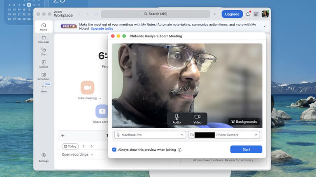The width and height of the screenshot is (316, 177).
Task: Open recordings link
Action: tap(77, 154)
